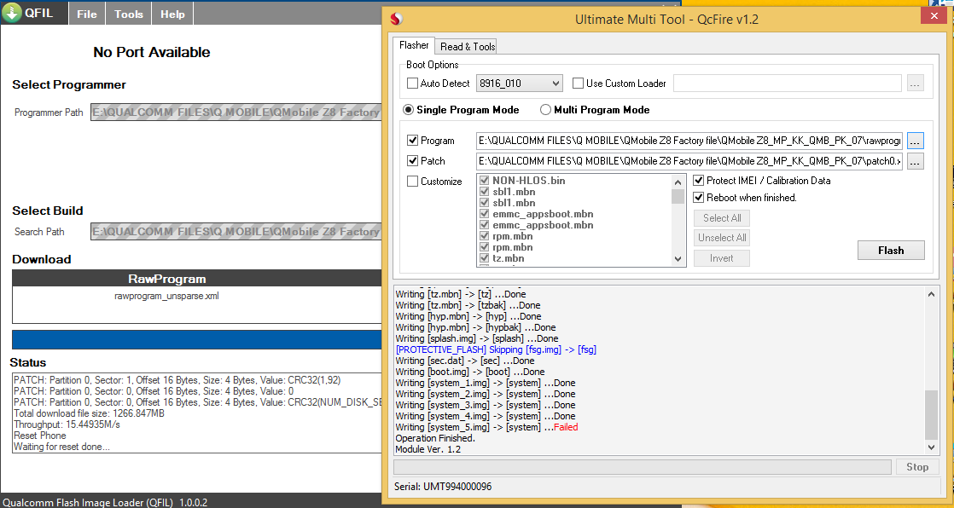
Task: Enable the Auto Detect checkbox
Action: (412, 84)
